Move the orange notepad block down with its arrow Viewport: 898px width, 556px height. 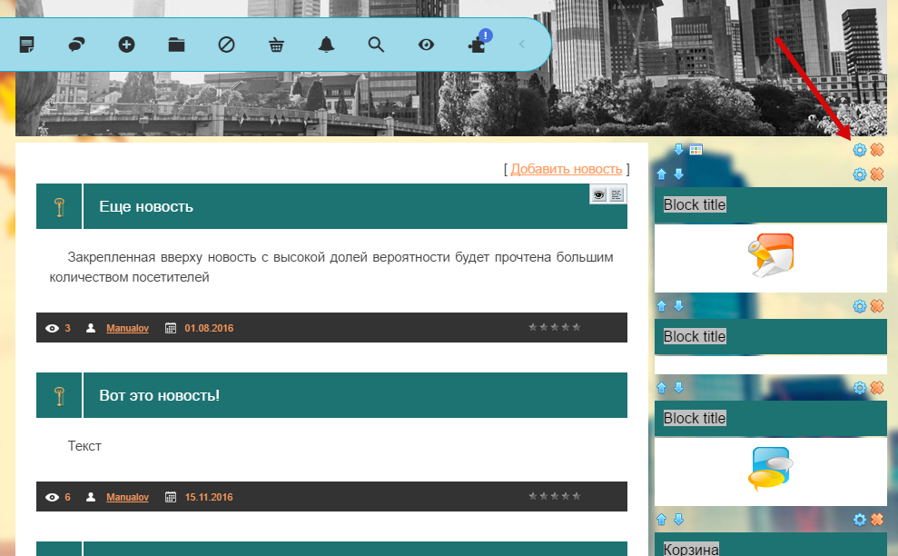coord(678,174)
